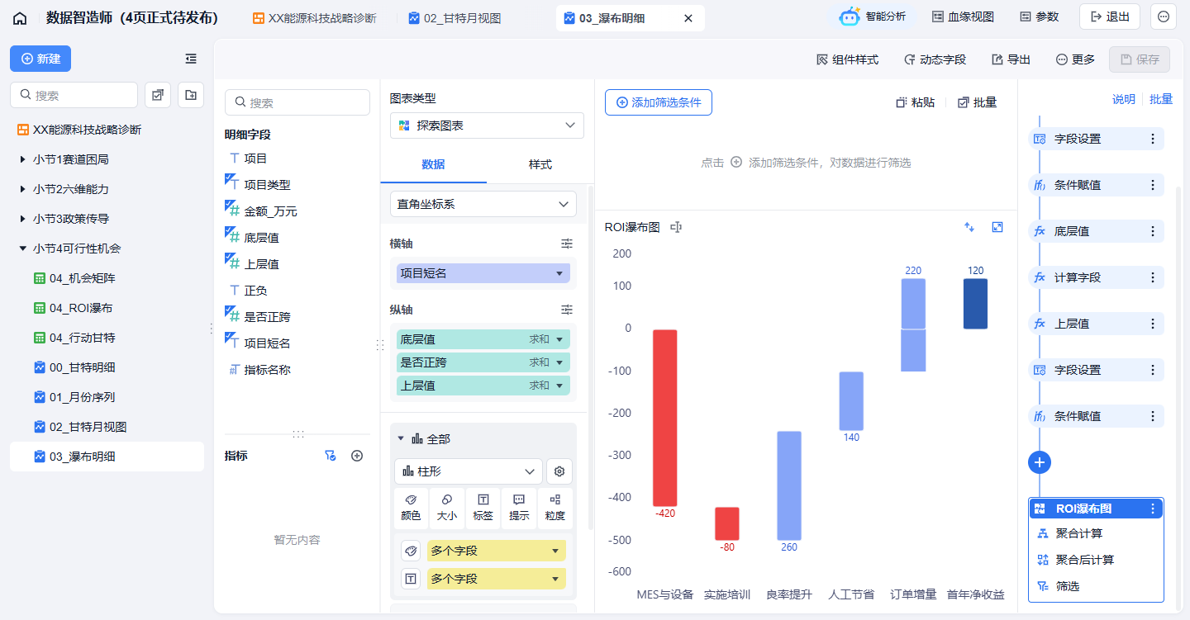This screenshot has width=1190, height=620.
Task: Open 04_ROI瀑布 in the tree
Action: click(107, 308)
